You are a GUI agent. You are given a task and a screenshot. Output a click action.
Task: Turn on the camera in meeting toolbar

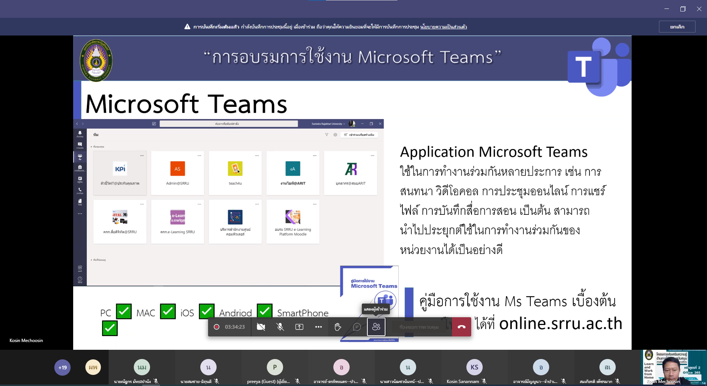(x=261, y=327)
